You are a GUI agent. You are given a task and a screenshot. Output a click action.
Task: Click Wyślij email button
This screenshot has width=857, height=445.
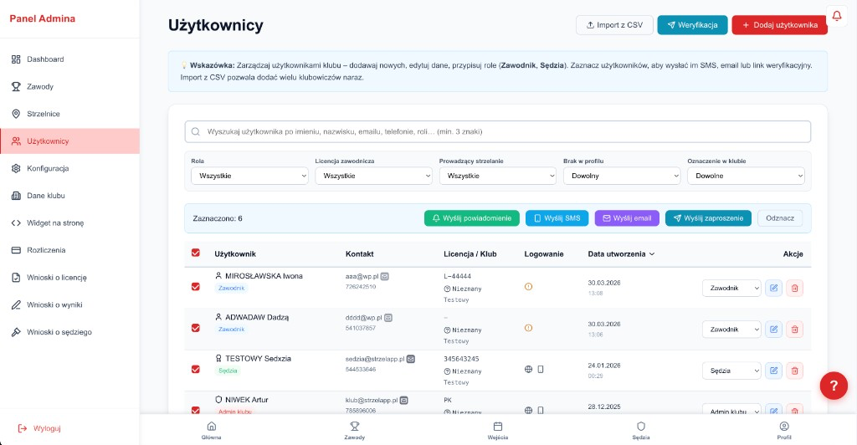tap(627, 217)
